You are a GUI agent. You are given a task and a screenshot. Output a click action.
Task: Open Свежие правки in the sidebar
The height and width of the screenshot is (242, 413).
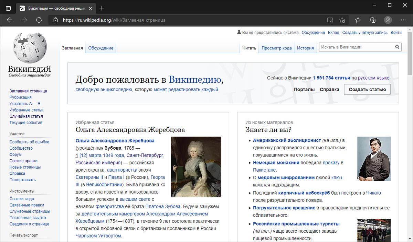(x=23, y=161)
